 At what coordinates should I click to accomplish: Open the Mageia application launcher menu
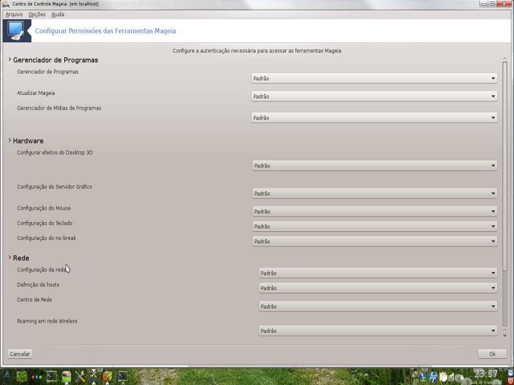(x=6, y=377)
